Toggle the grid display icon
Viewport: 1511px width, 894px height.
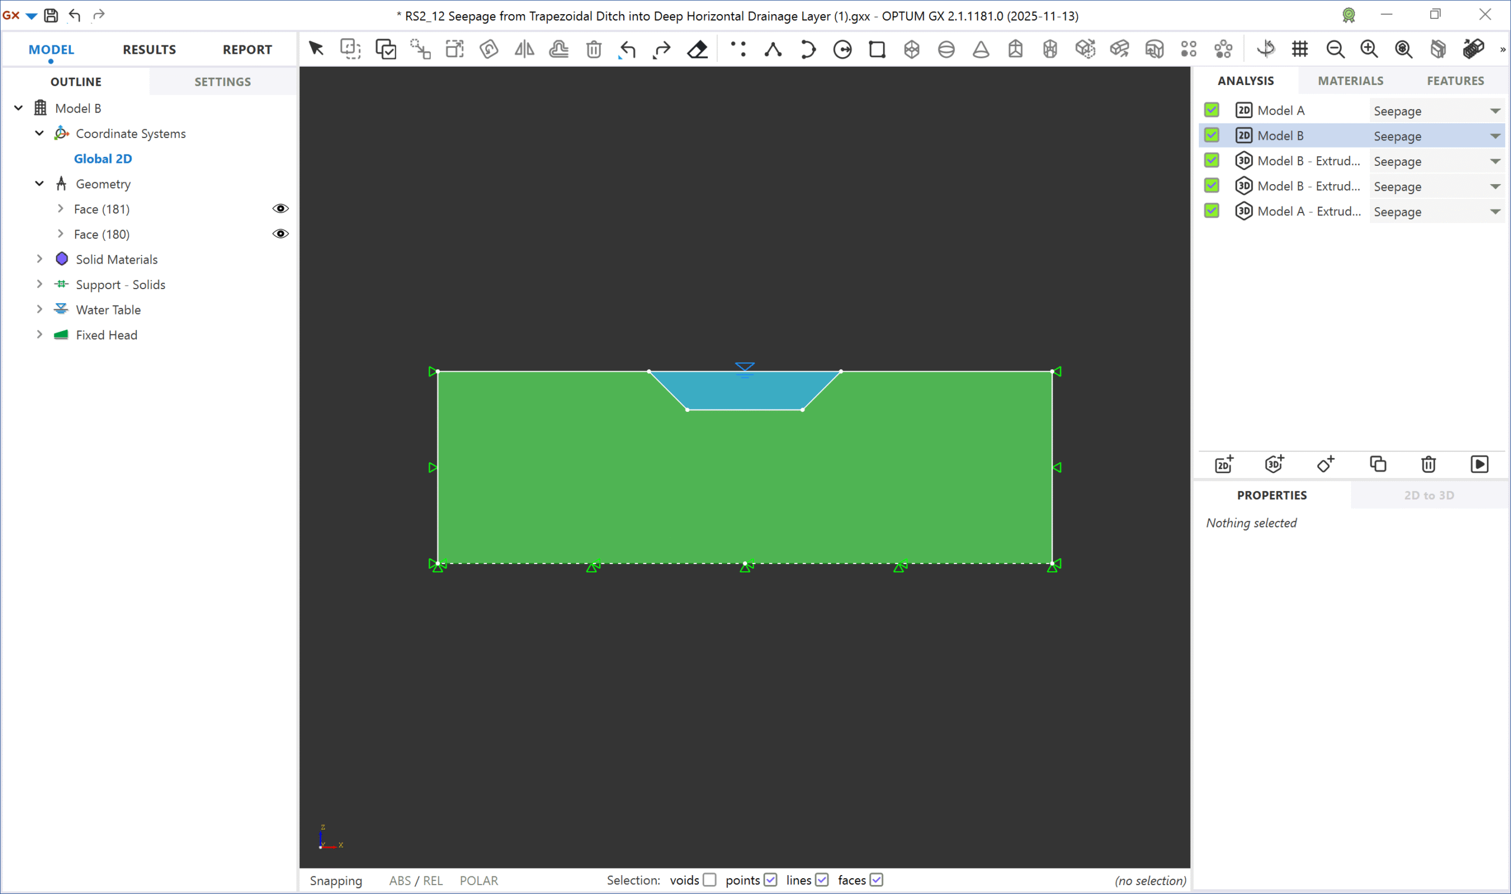point(1300,49)
